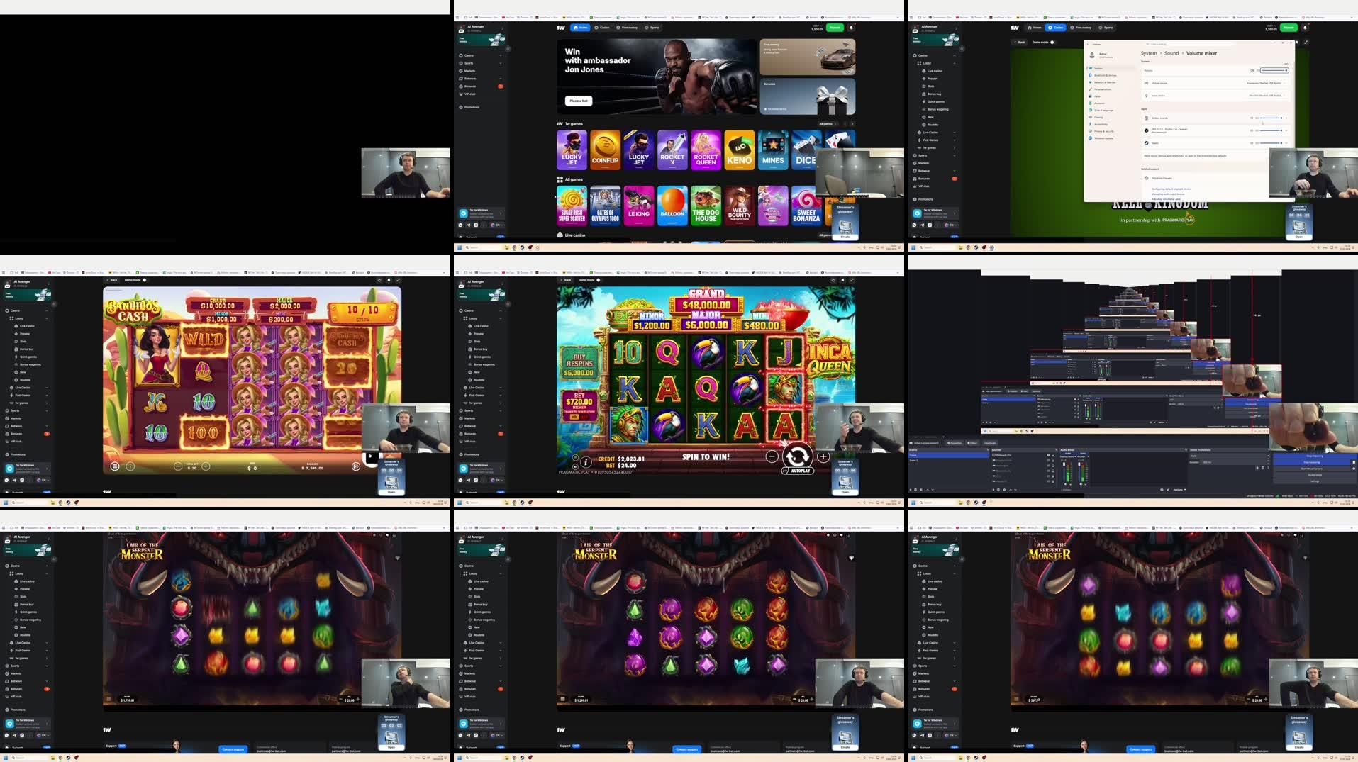The width and height of the screenshot is (1358, 762).
Task: Expand Sports sidebar item on home page frame
Action: click(482, 63)
